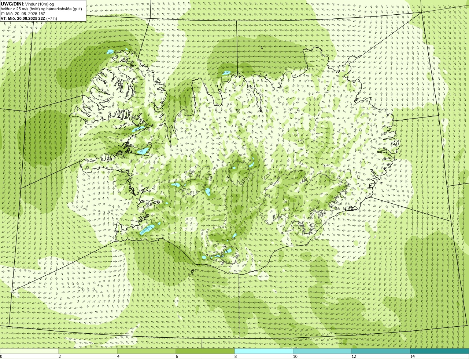Click the dark teal legend segment above 14
The width and height of the screenshot is (469, 359).
440,351
